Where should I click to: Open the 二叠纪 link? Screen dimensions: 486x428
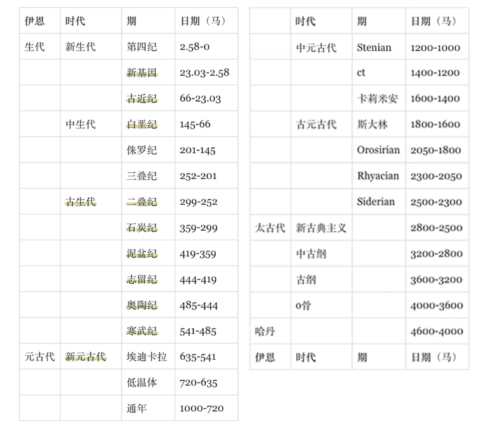pos(142,202)
